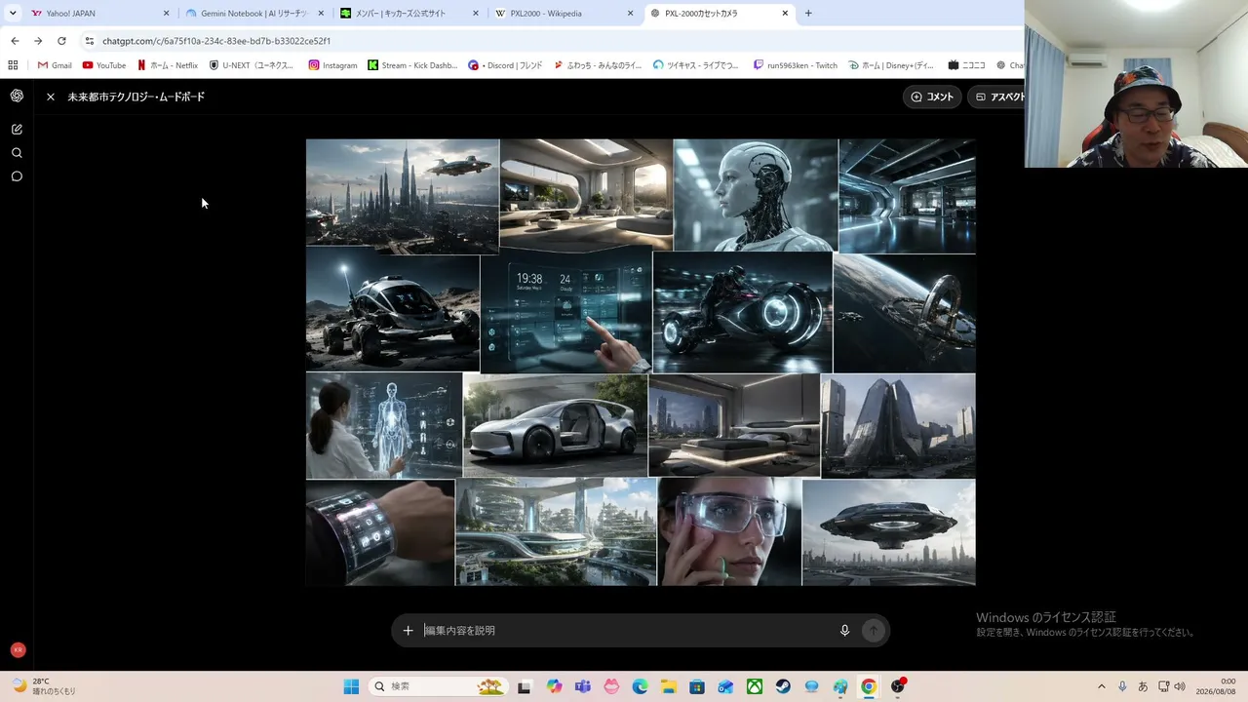Open the volume control in the tray

click(1180, 686)
